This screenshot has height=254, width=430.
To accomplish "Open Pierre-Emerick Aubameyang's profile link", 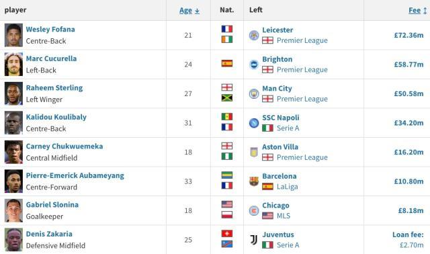I will 75,175.
